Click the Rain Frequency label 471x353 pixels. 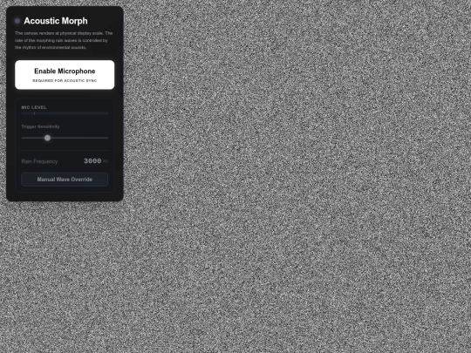(39, 161)
